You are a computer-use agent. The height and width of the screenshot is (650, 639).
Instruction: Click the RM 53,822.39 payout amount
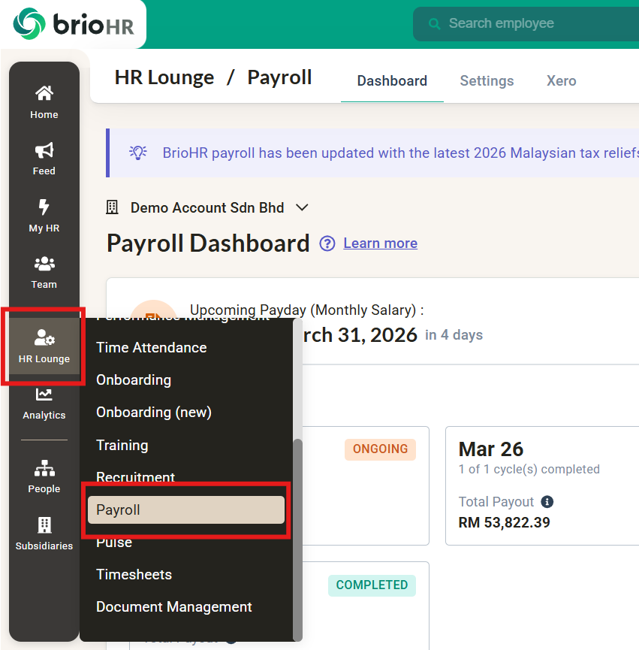(x=504, y=522)
